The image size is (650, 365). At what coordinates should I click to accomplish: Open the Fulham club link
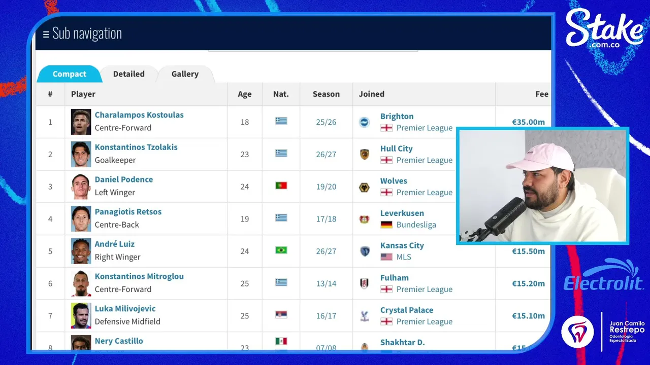point(394,278)
